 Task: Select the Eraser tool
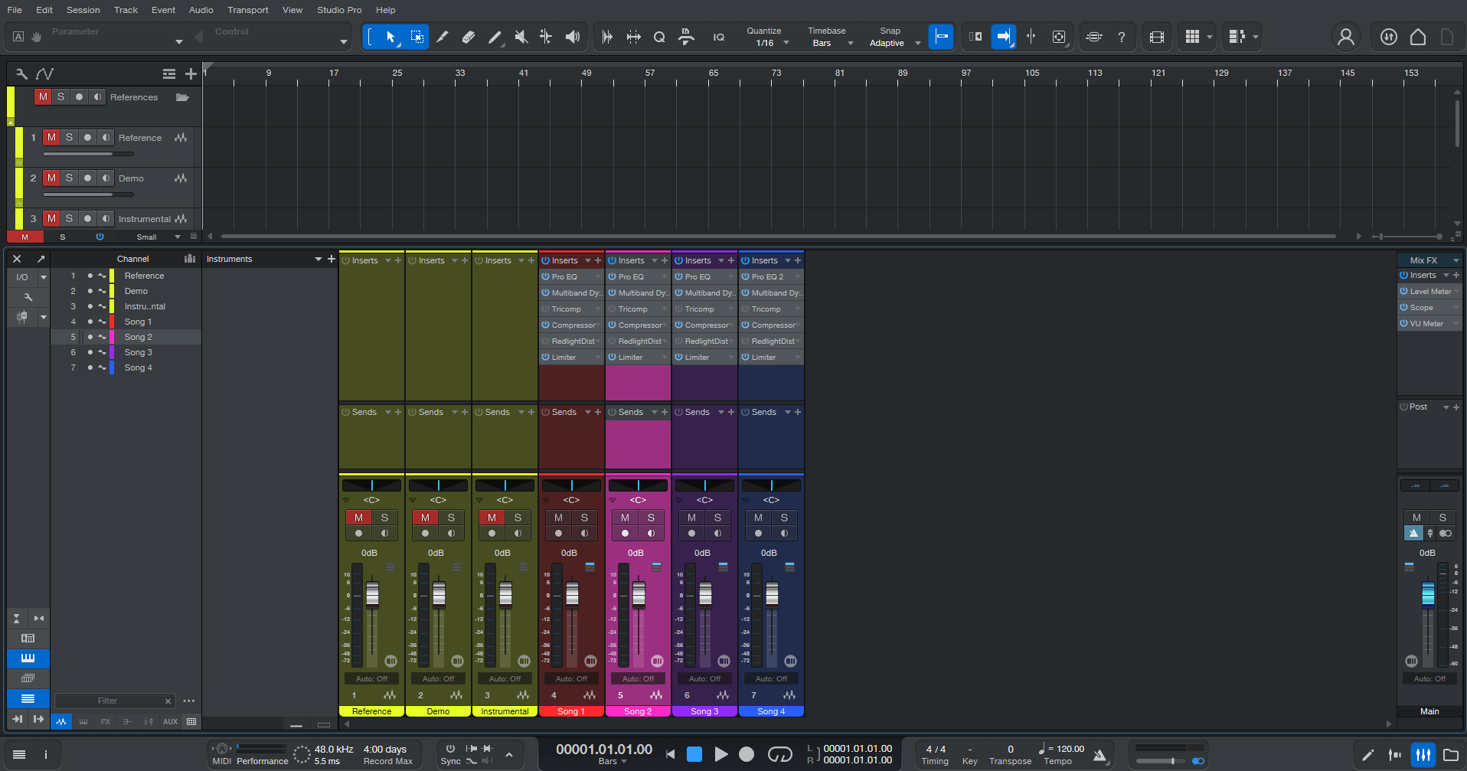coord(469,36)
